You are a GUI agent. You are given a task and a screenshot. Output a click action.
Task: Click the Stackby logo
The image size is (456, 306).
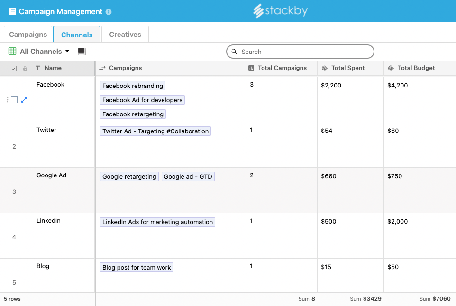[x=280, y=11]
